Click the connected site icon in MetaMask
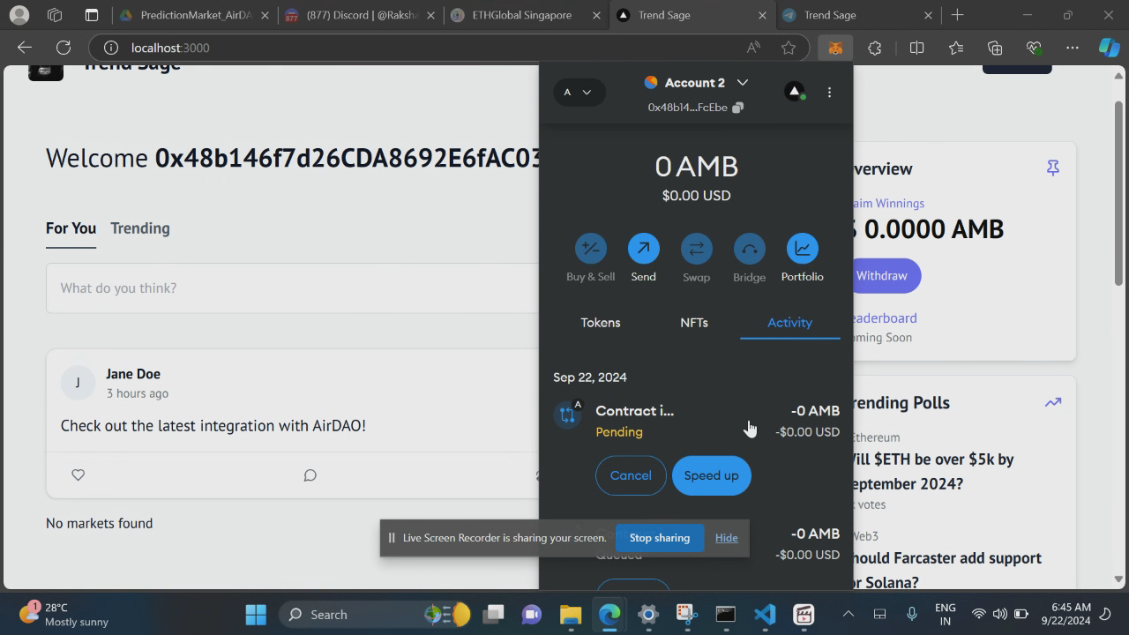The width and height of the screenshot is (1129, 635). 795,92
